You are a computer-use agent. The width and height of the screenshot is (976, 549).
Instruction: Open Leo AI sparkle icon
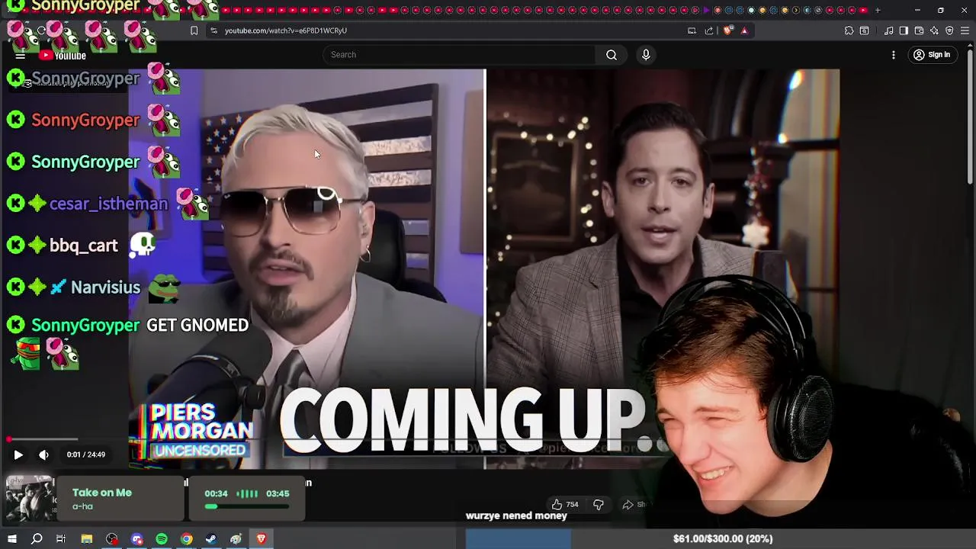[934, 30]
